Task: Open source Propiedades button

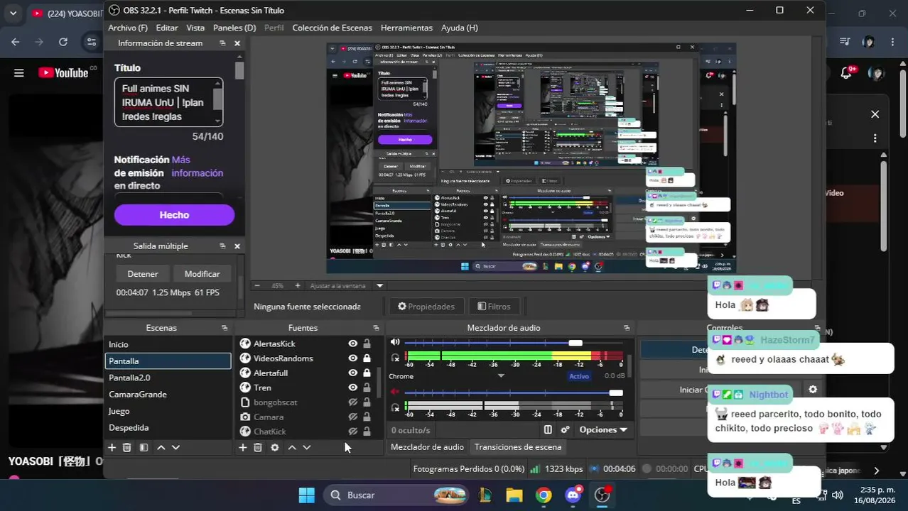Action: (x=426, y=307)
